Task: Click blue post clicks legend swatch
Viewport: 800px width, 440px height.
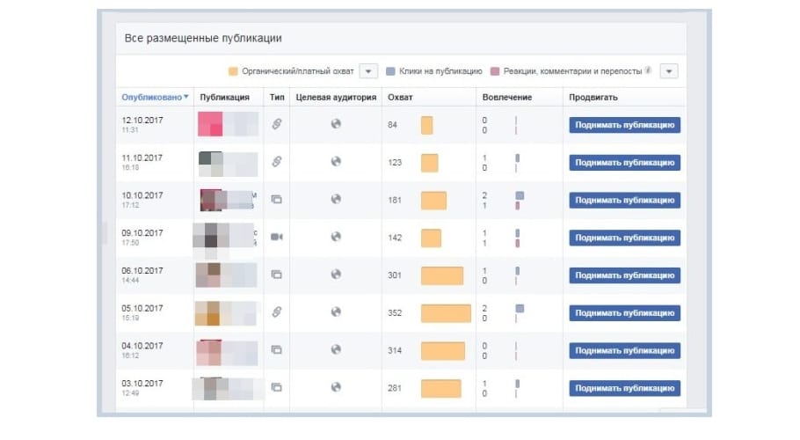Action: pyautogui.click(x=390, y=71)
